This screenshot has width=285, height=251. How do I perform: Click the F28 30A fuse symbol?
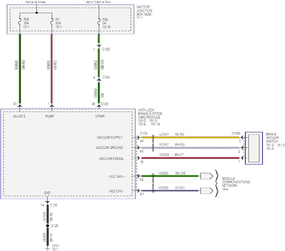(20, 21)
